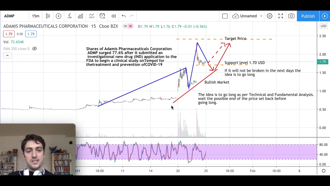This screenshot has height=186, width=330.
Task: Open the ADMP symbol search
Action: click(9, 16)
